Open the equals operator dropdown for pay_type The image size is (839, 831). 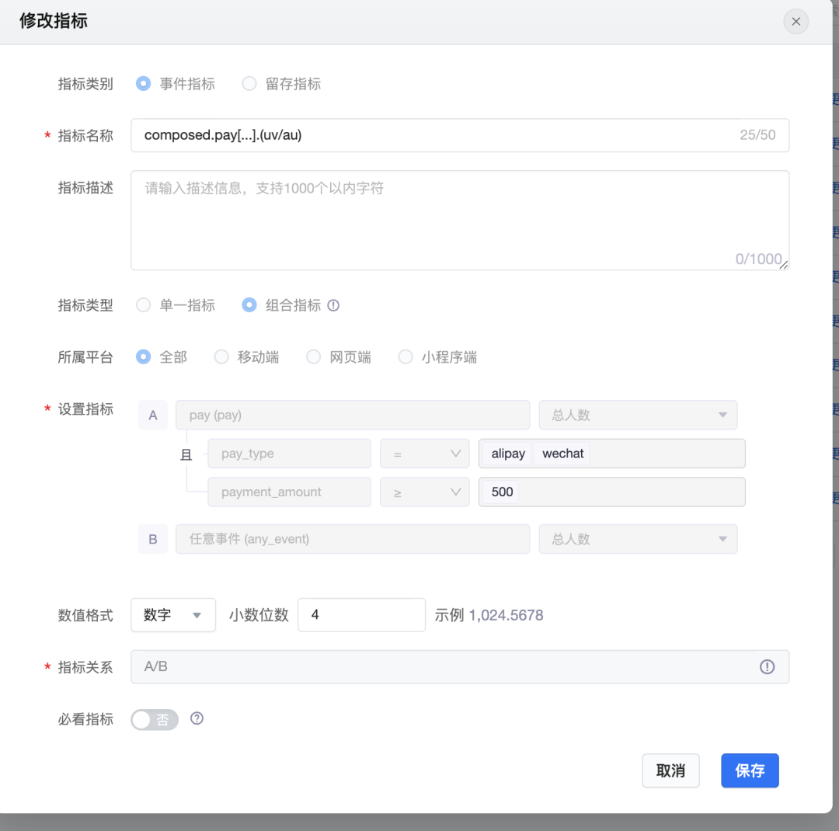(x=424, y=454)
